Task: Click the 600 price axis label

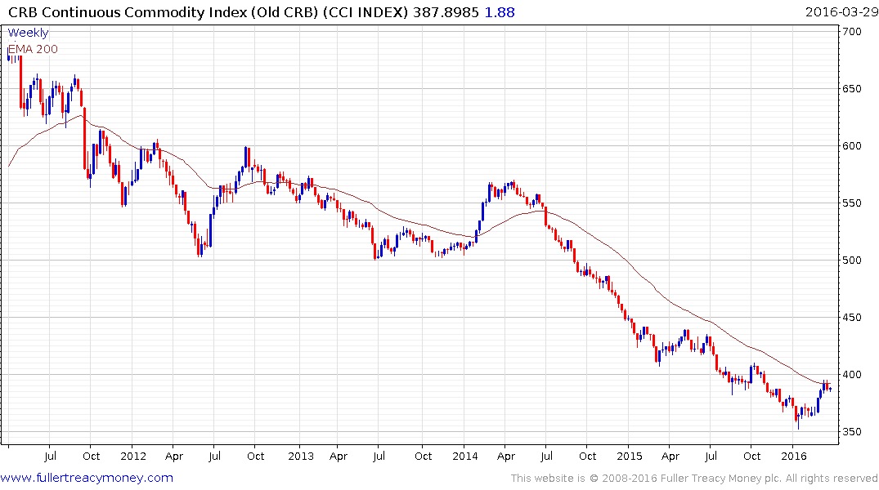Action: click(851, 146)
